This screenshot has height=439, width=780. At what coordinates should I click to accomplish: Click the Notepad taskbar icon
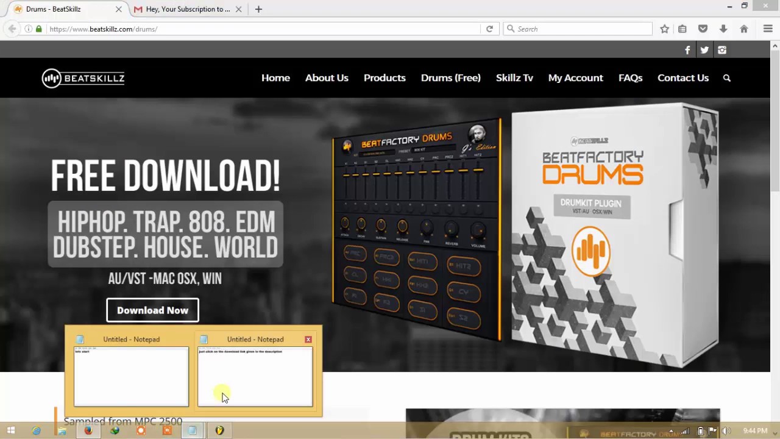click(193, 430)
